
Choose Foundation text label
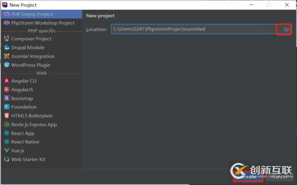coord(24,107)
